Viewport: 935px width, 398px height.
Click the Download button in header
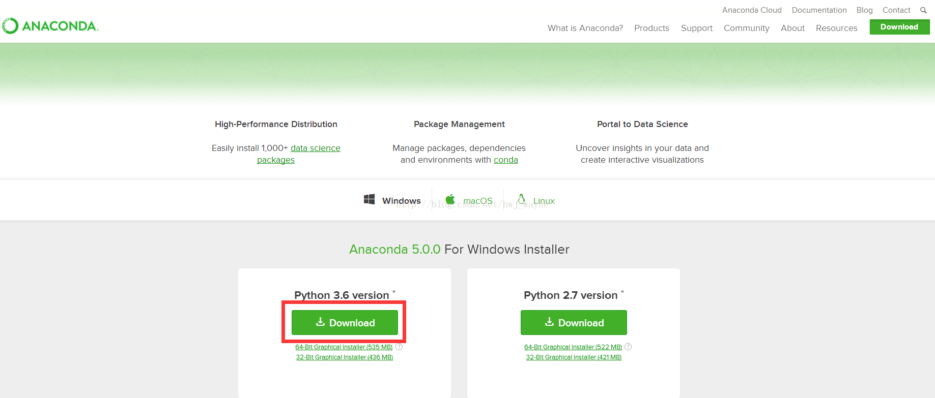tap(899, 27)
